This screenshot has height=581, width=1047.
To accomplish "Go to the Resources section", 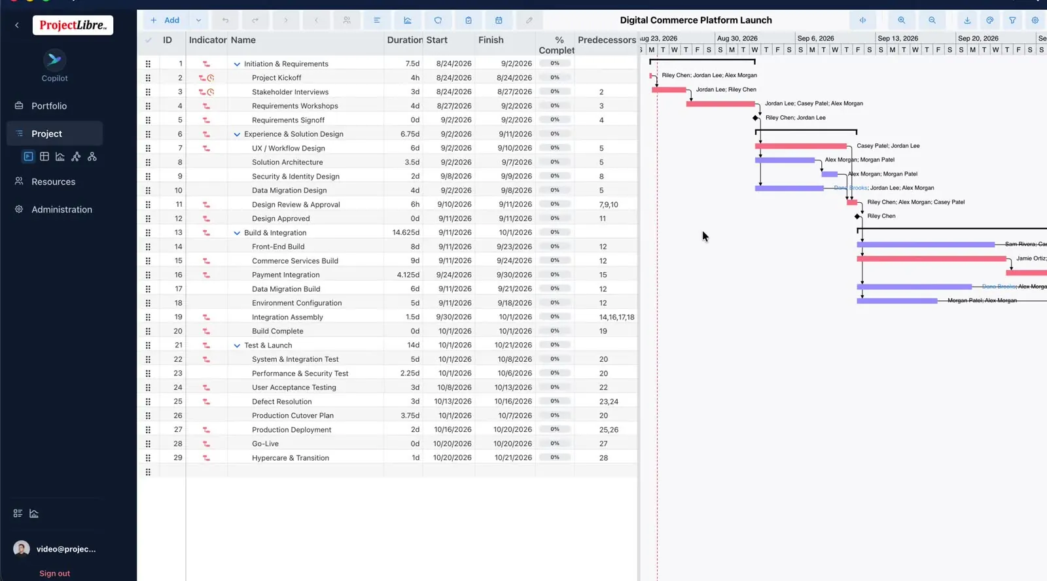I will (x=54, y=182).
